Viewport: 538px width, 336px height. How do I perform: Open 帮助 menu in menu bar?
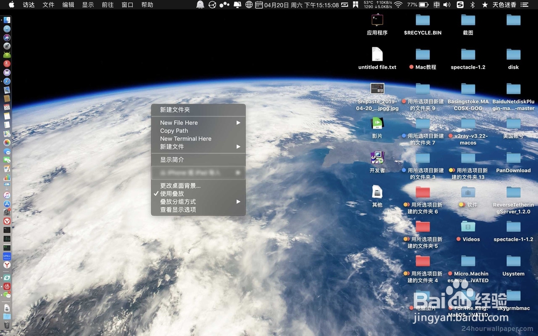pos(147,5)
